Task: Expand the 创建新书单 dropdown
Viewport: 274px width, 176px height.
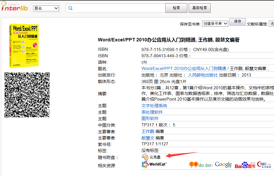Action: (215, 24)
